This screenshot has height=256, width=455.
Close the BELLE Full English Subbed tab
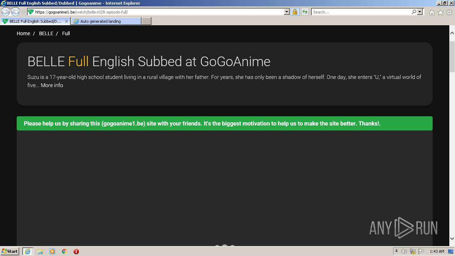point(66,21)
